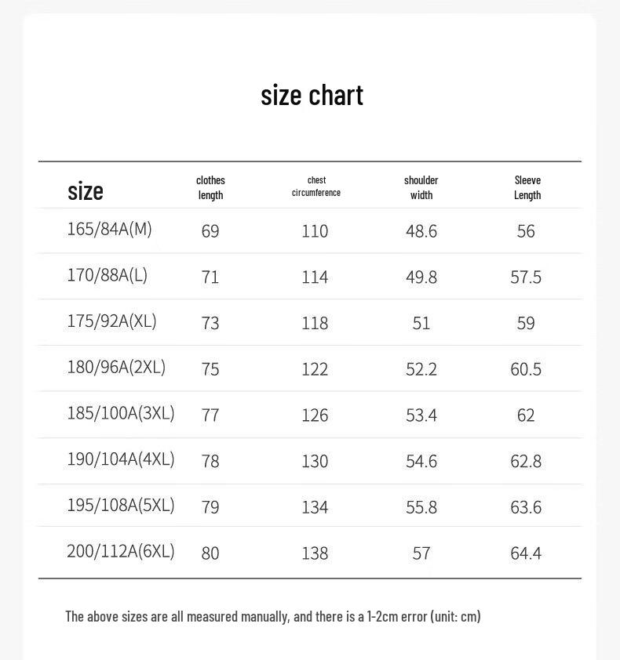Viewport: 620px width, 660px height.
Task: Click the "chest circumference" column header
Action: tap(316, 187)
